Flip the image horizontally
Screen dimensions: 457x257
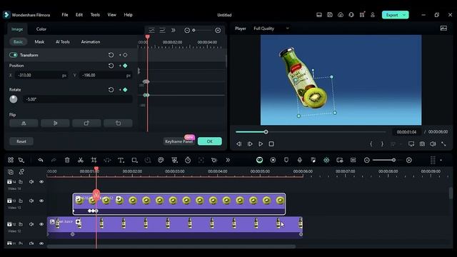24,124
